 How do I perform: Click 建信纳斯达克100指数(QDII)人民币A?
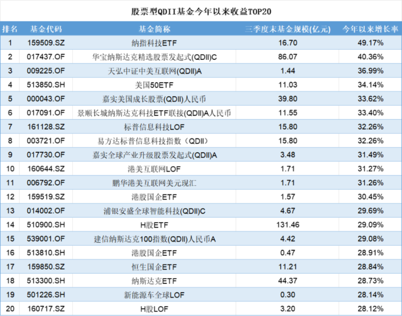(x=155, y=239)
